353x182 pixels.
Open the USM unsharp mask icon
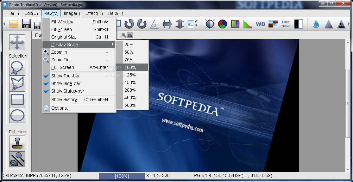pos(341,24)
